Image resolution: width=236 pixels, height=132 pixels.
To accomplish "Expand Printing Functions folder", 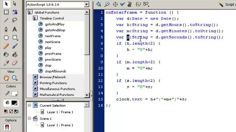I will click(x=35, y=83).
